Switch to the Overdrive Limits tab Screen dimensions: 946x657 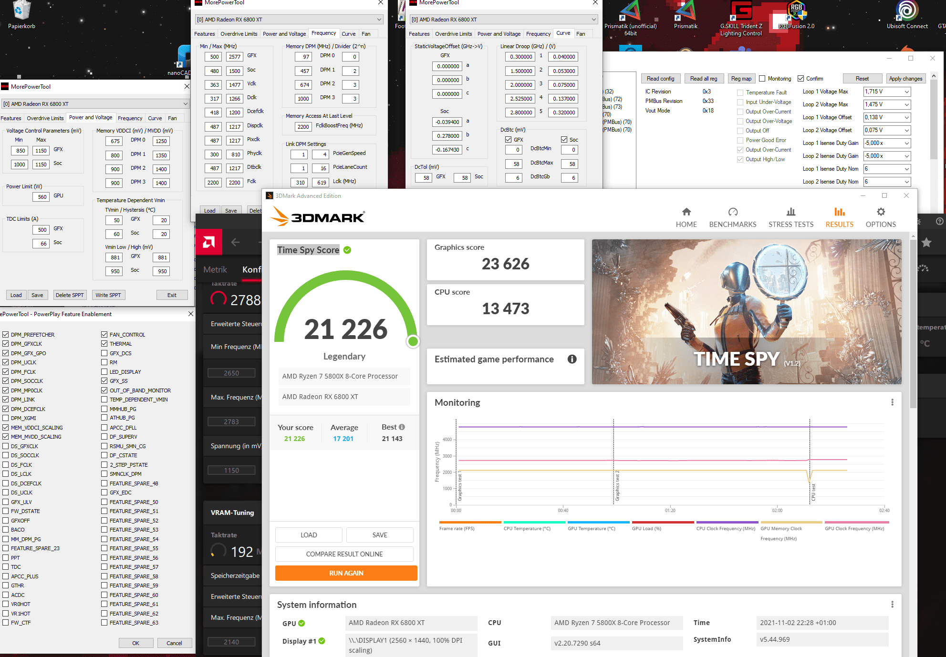(x=45, y=118)
